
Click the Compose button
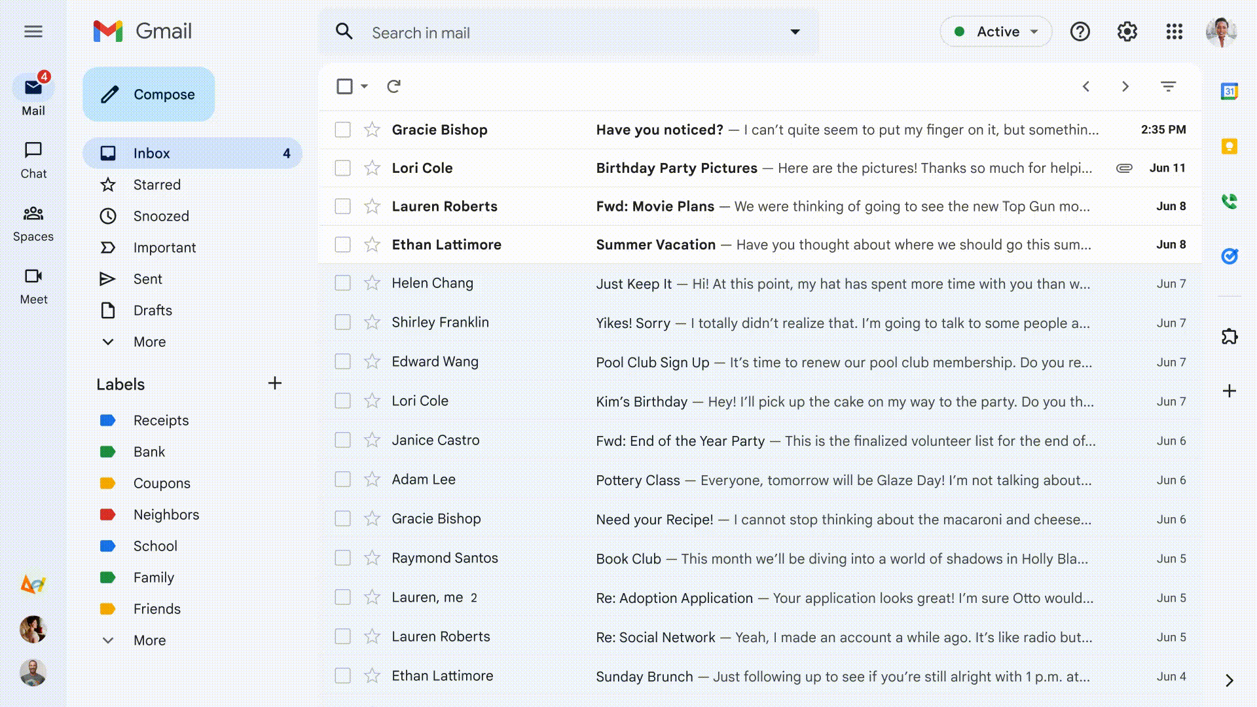point(149,94)
